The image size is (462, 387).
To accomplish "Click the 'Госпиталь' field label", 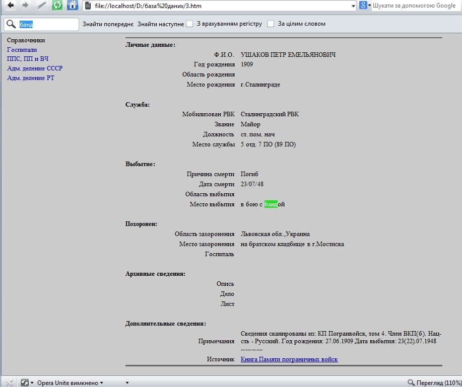I will coord(219,254).
